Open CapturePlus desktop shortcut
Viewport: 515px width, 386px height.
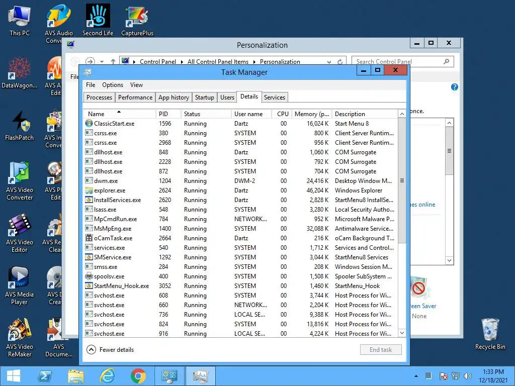tap(137, 21)
